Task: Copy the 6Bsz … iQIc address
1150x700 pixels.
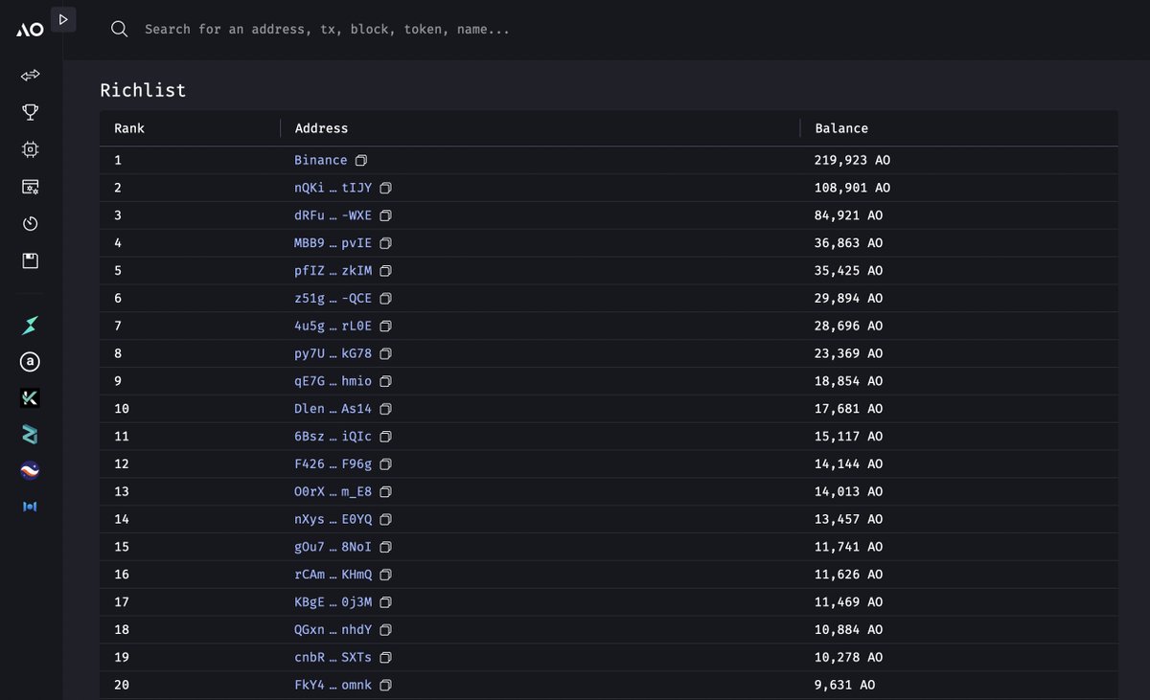Action: tap(385, 437)
